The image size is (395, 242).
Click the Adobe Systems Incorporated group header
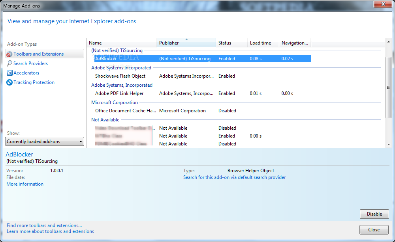[121, 68]
